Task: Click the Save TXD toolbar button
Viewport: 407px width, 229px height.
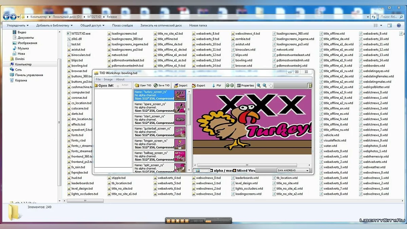Action: tap(161, 85)
